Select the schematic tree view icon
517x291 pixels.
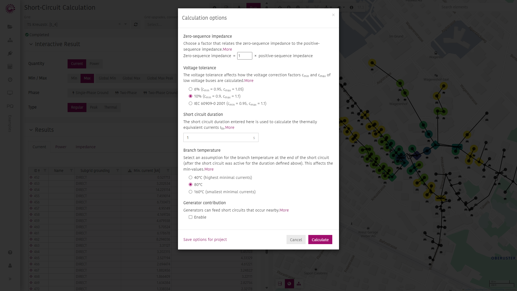tap(299, 284)
